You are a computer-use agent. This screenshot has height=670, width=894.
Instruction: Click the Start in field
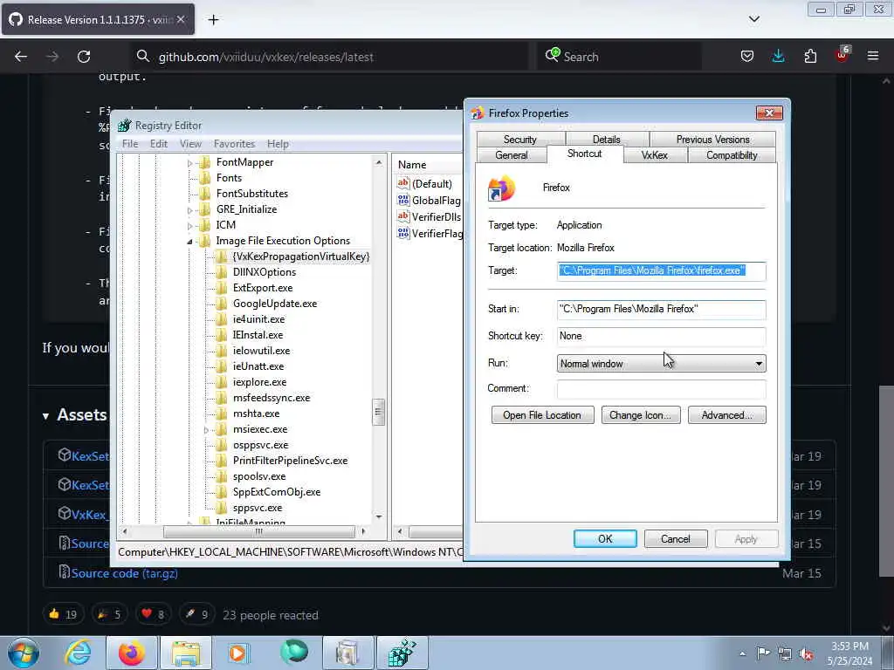click(x=662, y=309)
